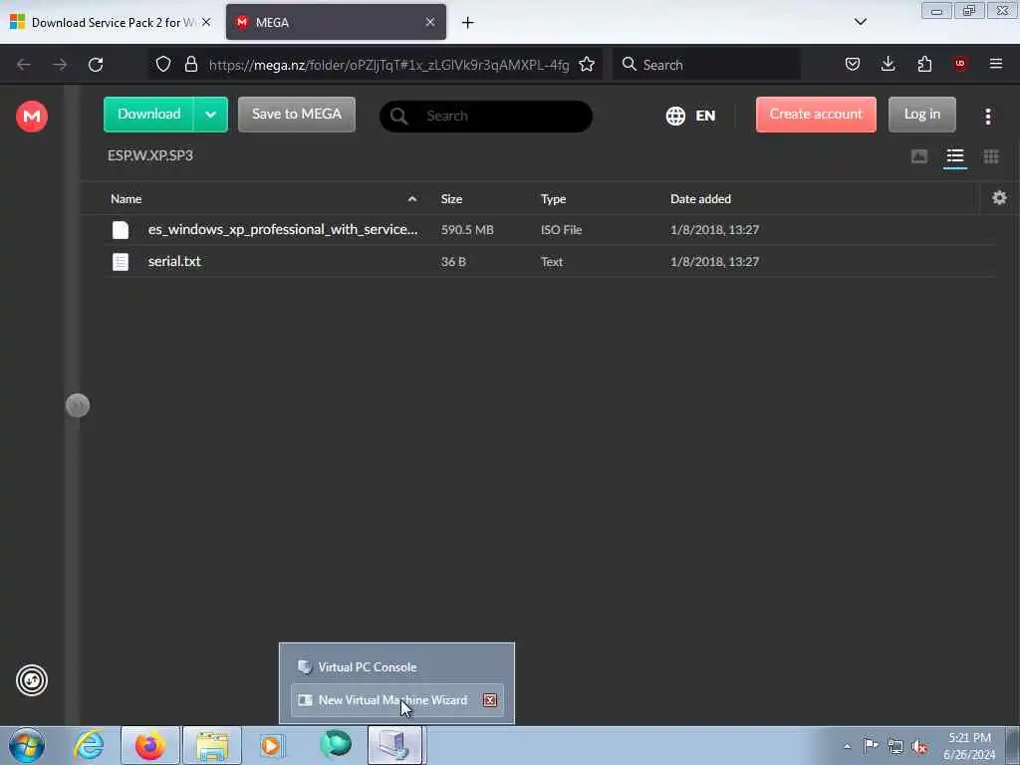Switch to media gallery view icon
The height and width of the screenshot is (765, 1020).
(x=918, y=156)
